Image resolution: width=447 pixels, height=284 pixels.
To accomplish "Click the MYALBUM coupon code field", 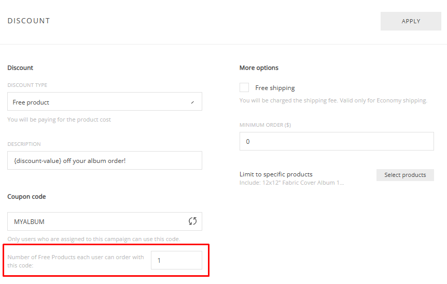I will [x=96, y=221].
